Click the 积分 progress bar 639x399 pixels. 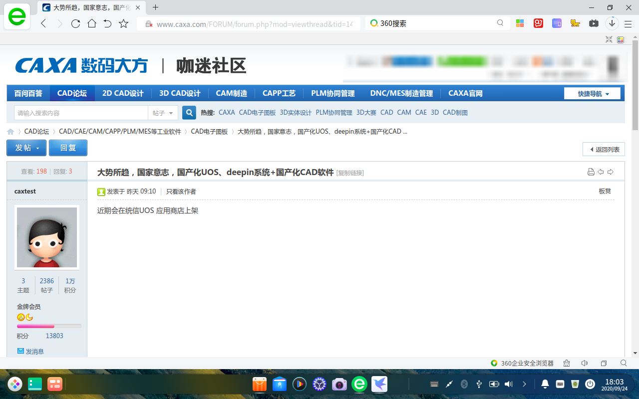(x=49, y=326)
